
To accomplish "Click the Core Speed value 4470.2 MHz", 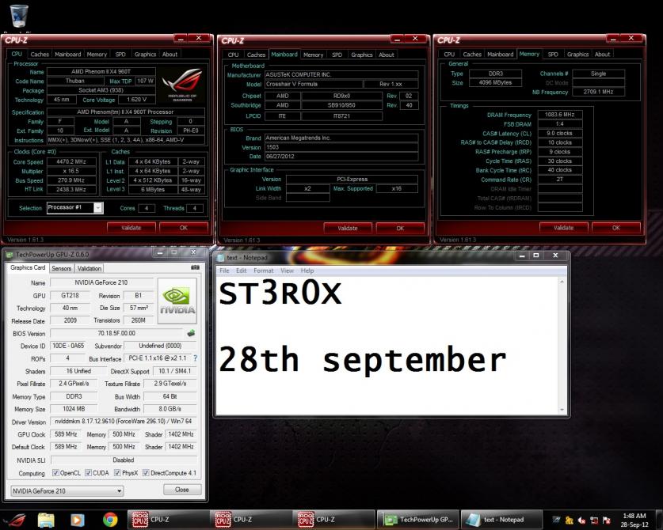I will click(71, 161).
